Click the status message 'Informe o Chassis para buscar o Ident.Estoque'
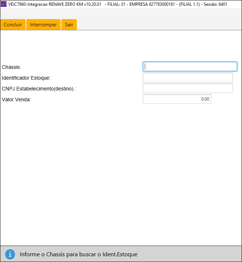This screenshot has height=262, width=242. pyautogui.click(x=79, y=254)
